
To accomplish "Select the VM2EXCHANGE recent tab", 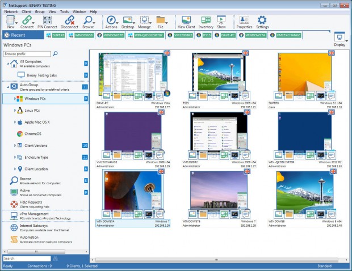I will click(x=286, y=35).
